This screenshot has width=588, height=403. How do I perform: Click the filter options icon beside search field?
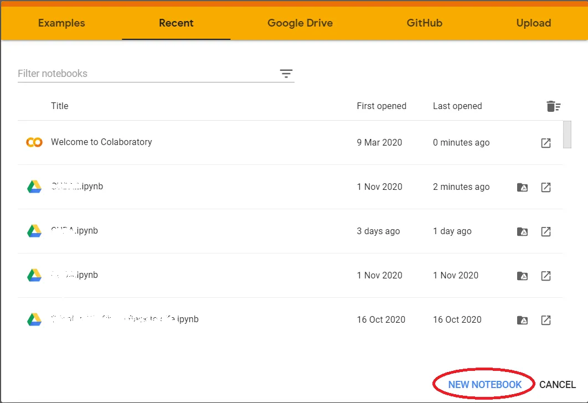coord(286,73)
